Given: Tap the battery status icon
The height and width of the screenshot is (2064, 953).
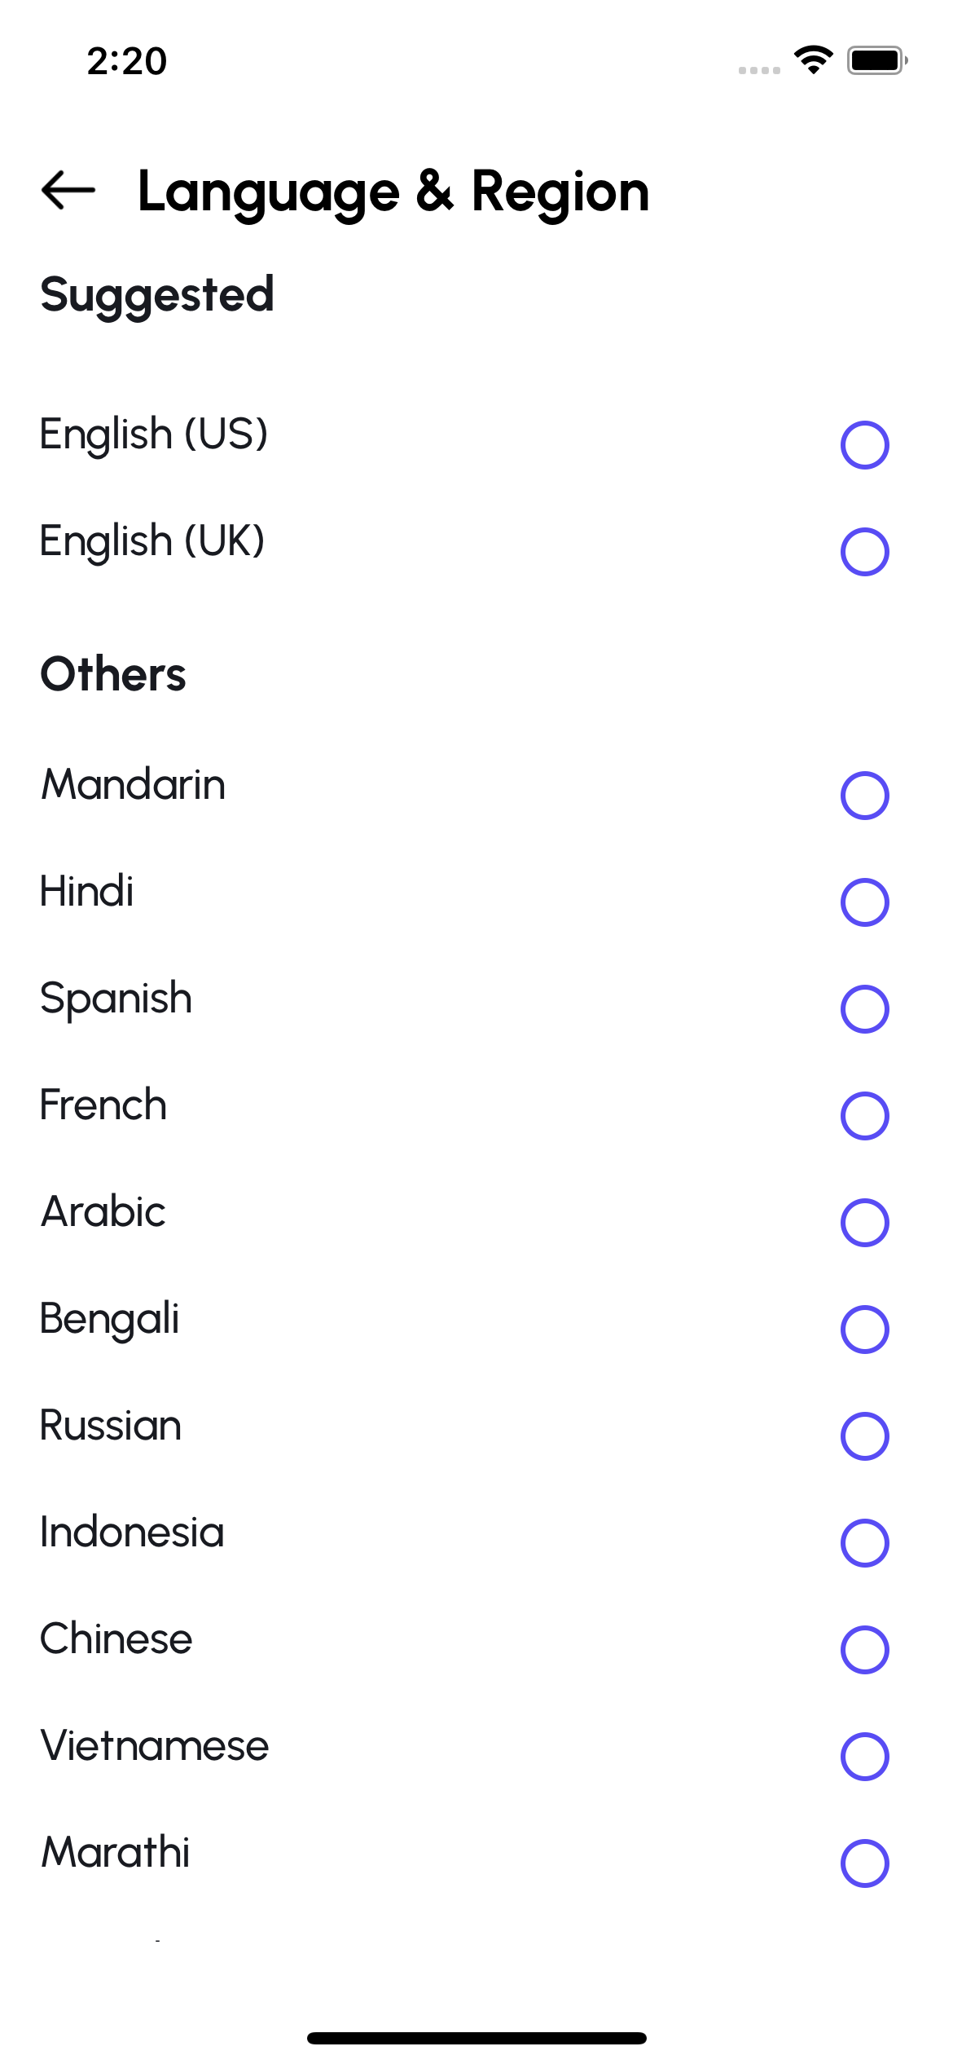Looking at the screenshot, I should tap(876, 60).
